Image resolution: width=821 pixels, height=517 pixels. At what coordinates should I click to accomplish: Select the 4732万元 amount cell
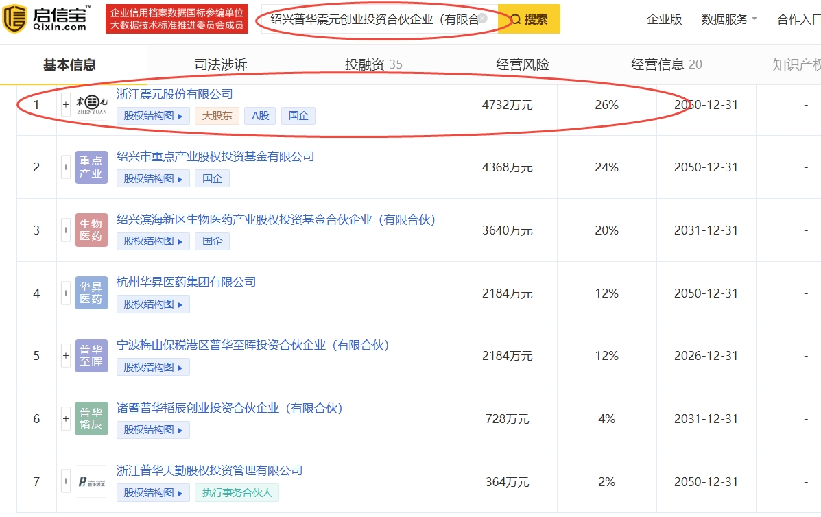tap(507, 105)
